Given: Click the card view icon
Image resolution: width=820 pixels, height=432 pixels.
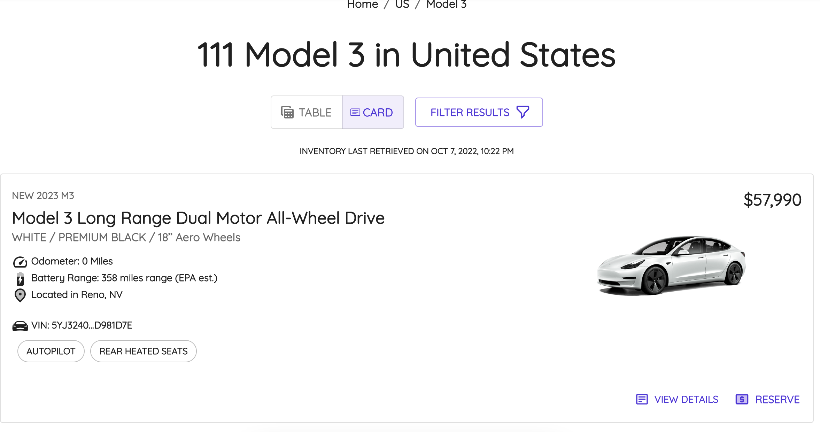Looking at the screenshot, I should click(x=355, y=113).
